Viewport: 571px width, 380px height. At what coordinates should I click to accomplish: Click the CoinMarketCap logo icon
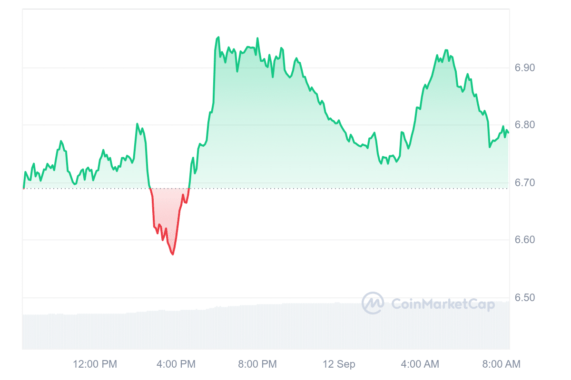373,303
